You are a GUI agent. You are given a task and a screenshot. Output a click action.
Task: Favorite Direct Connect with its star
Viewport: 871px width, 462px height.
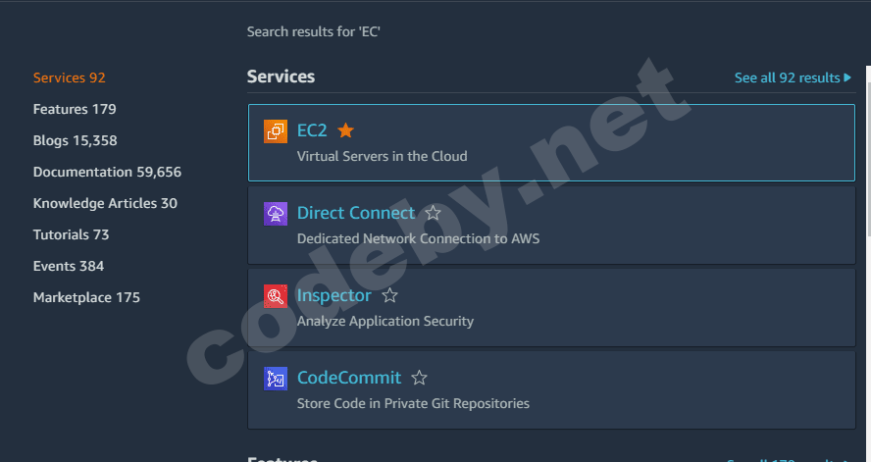tap(434, 213)
